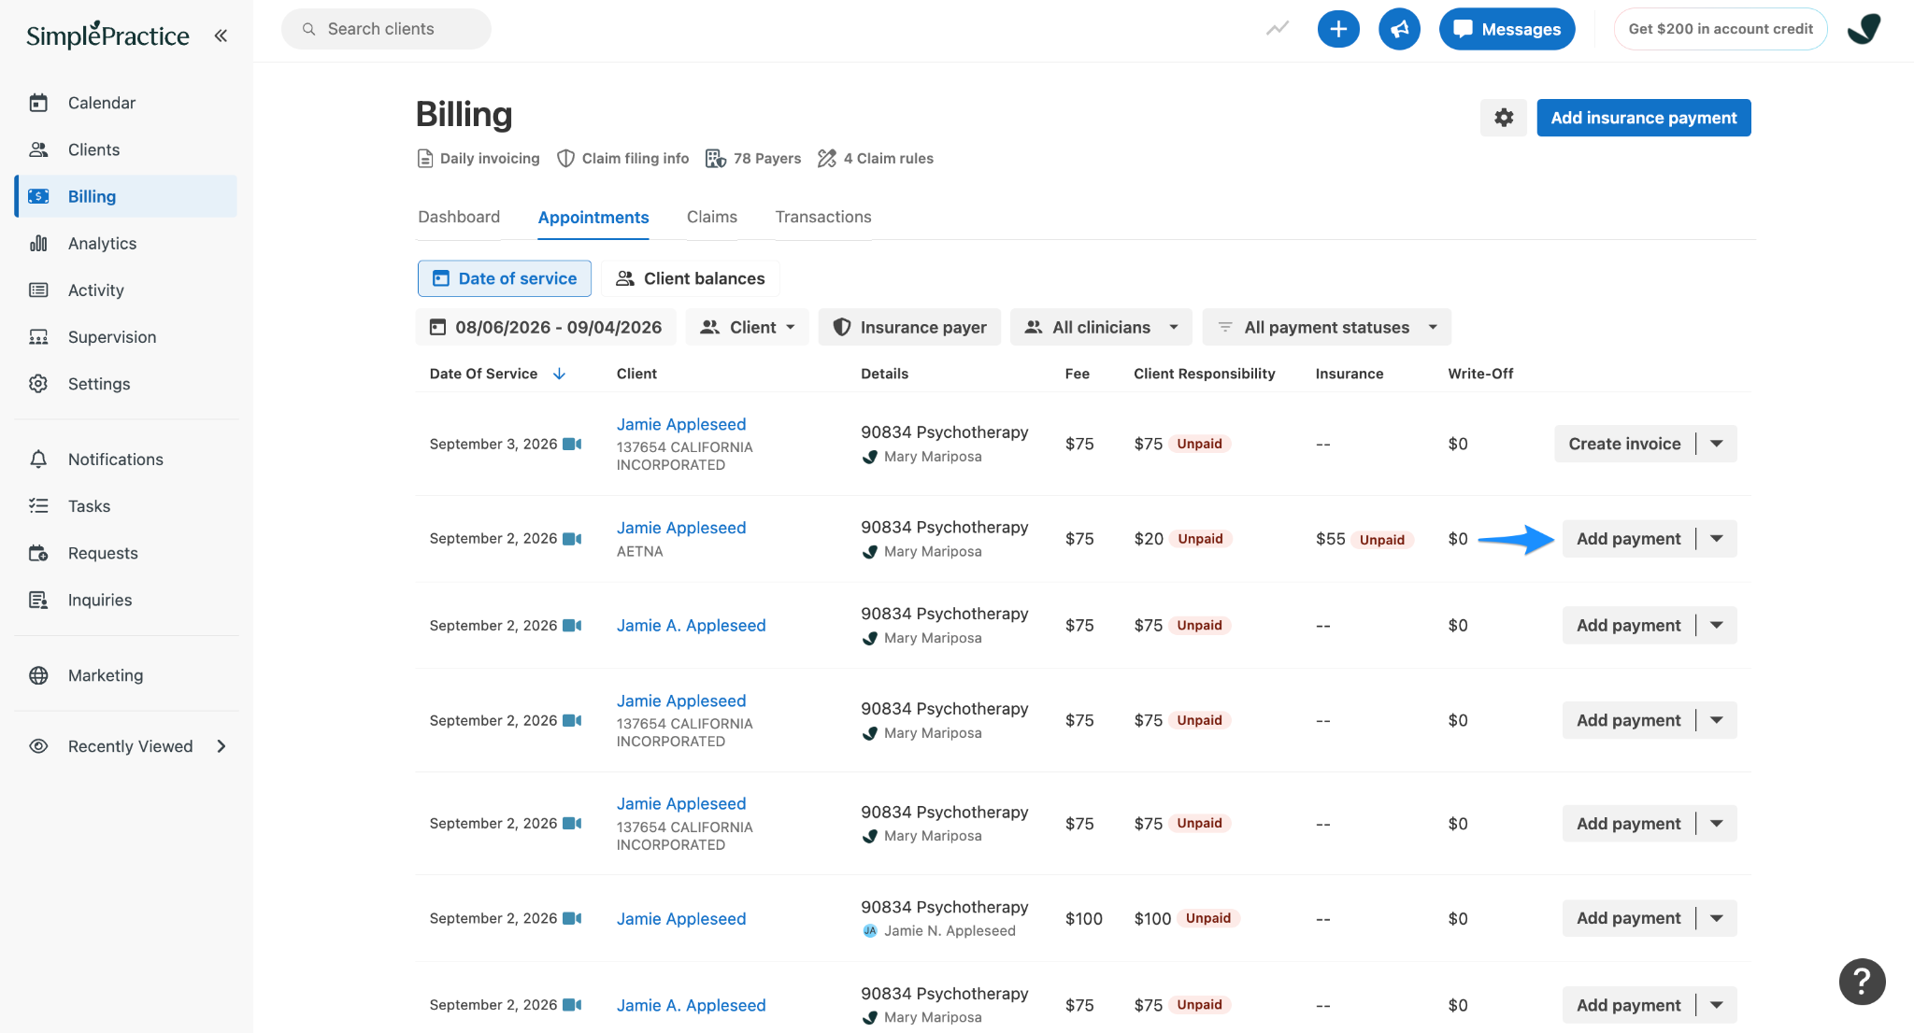Expand the Create invoice dropdown arrow

pyautogui.click(x=1717, y=444)
